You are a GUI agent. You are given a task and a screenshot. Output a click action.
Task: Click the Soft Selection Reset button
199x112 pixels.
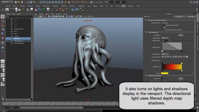click(181, 35)
